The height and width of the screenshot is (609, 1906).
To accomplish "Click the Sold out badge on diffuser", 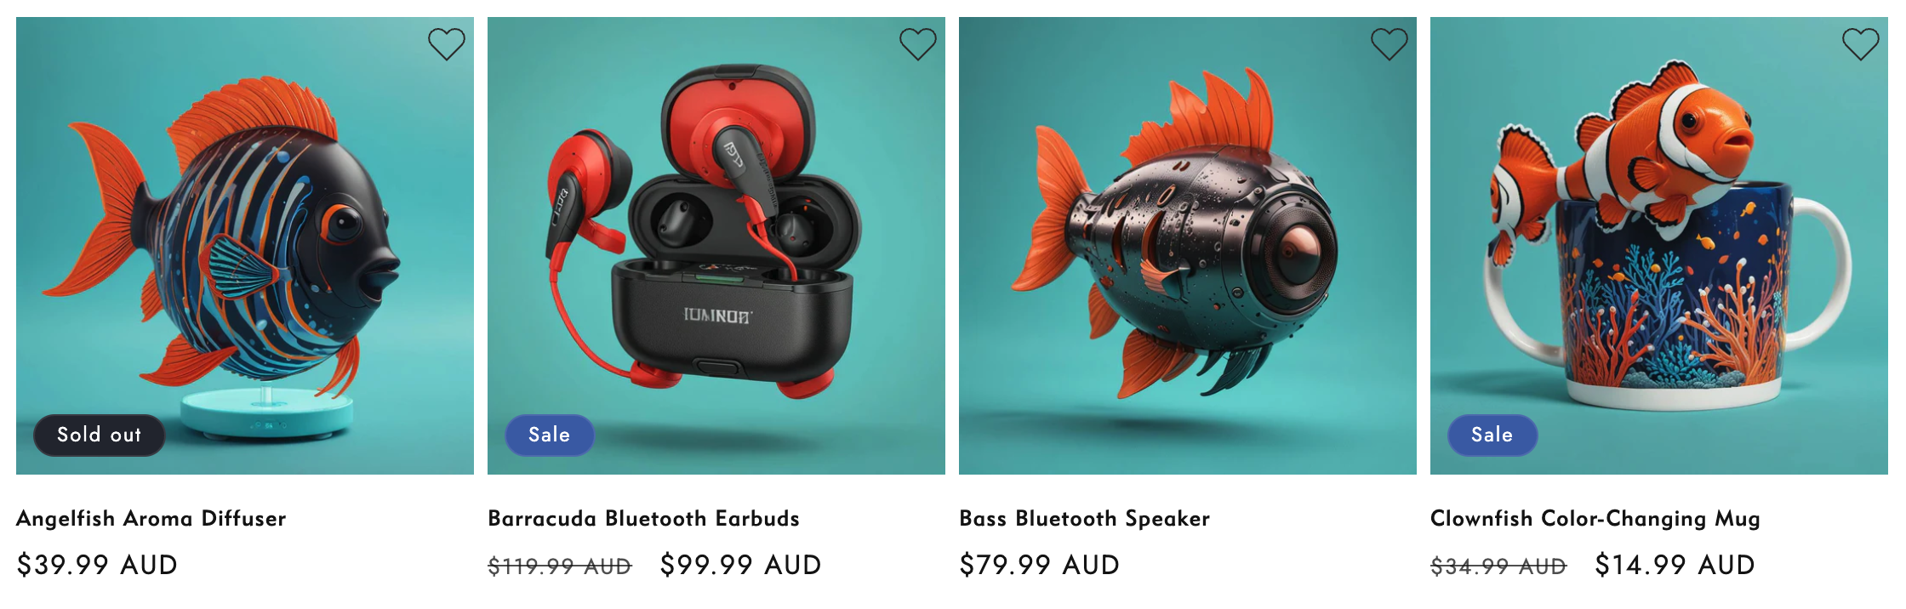I will click(x=100, y=435).
